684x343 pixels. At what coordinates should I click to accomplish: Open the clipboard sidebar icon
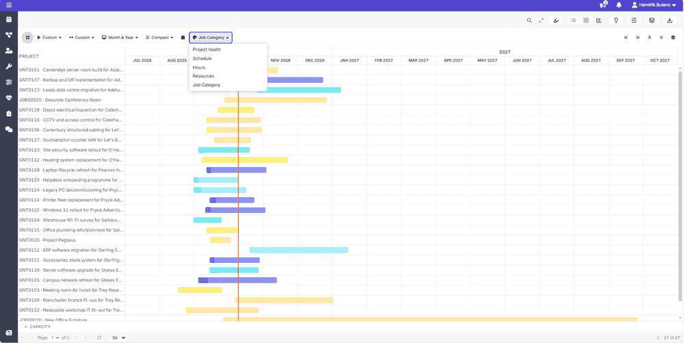(x=9, y=114)
